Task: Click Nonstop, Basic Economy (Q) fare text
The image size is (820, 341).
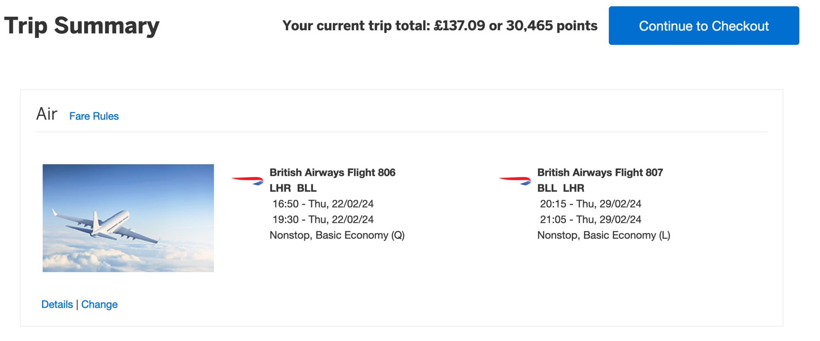Action: (337, 235)
